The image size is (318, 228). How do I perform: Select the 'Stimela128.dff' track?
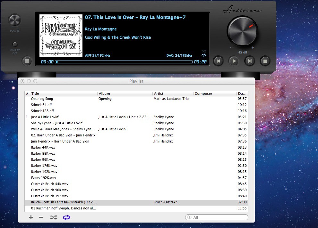[136, 111]
